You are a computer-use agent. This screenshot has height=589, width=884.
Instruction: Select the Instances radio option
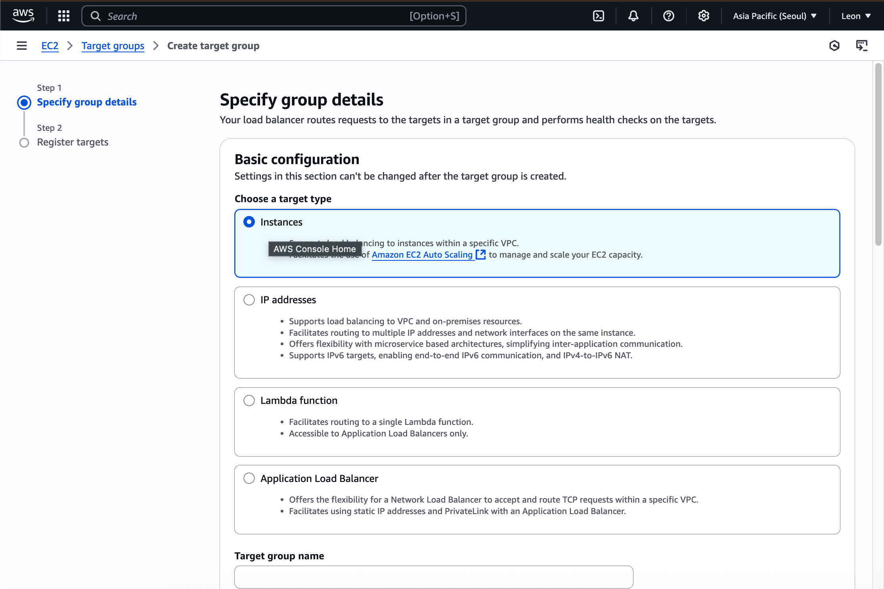(249, 222)
